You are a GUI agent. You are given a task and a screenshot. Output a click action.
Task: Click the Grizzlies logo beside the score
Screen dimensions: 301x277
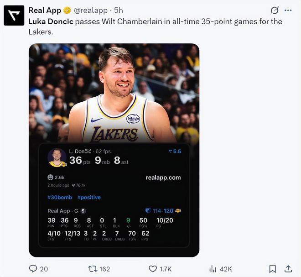(x=148, y=211)
